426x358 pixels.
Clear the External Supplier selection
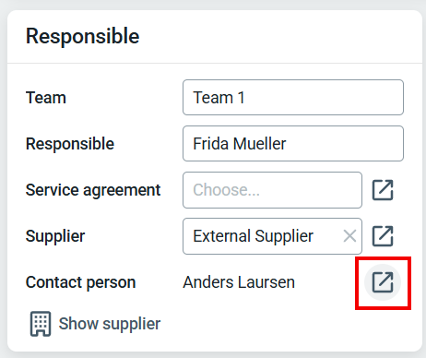pos(349,236)
